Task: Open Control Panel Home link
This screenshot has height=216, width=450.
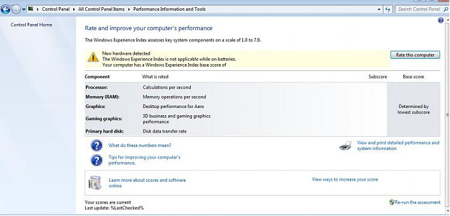Action: pos(31,25)
